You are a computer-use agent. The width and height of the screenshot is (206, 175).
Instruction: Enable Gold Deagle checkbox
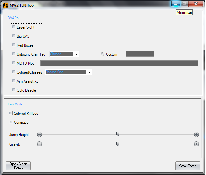14,90
